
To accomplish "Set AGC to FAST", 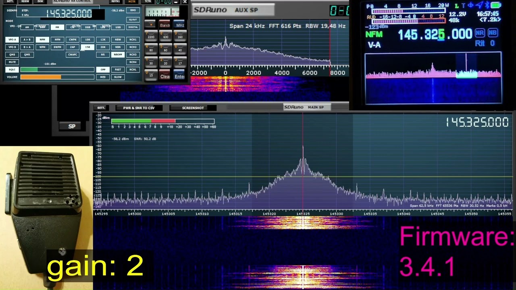I will coord(118,69).
